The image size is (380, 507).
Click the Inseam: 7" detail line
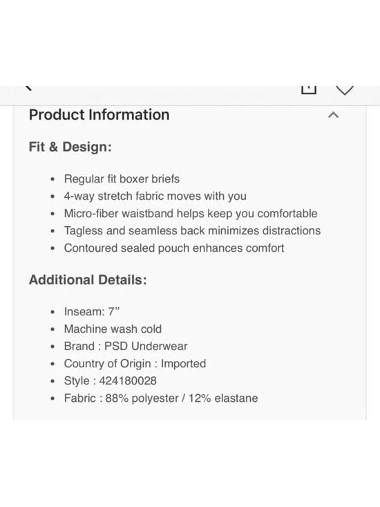(92, 311)
